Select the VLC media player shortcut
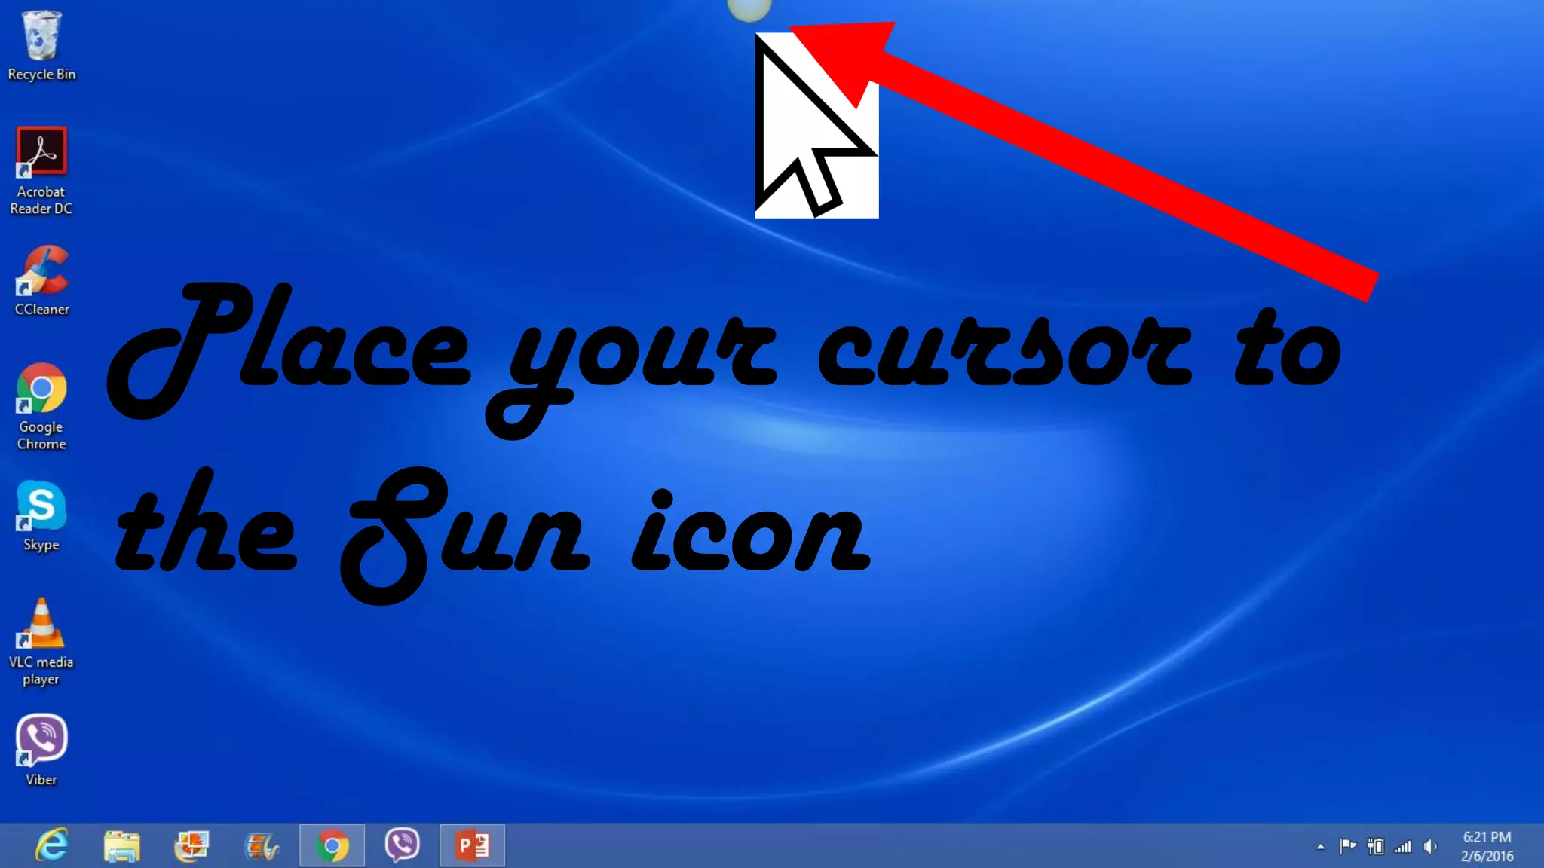This screenshot has height=868, width=1544. (41, 642)
